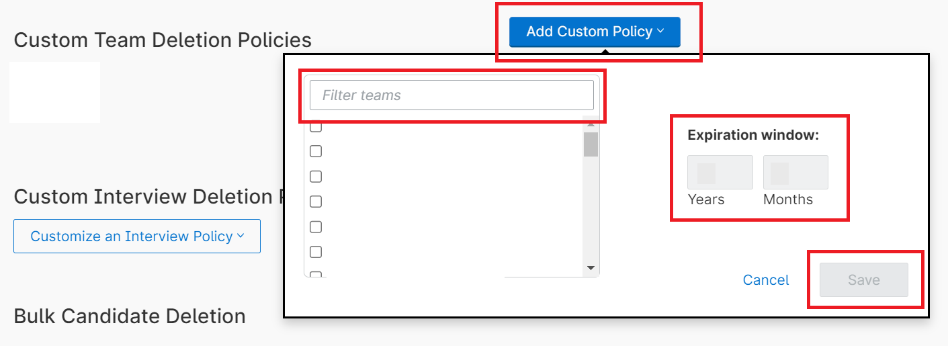
Task: Enable the fourth team checkbox
Action: click(316, 202)
